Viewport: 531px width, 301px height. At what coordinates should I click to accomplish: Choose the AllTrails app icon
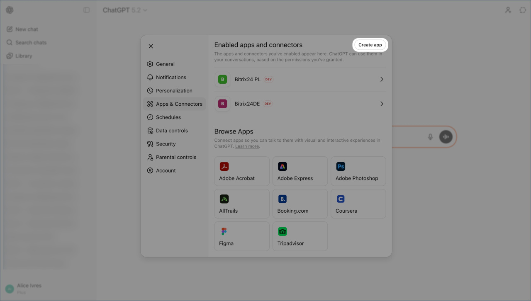(x=224, y=199)
